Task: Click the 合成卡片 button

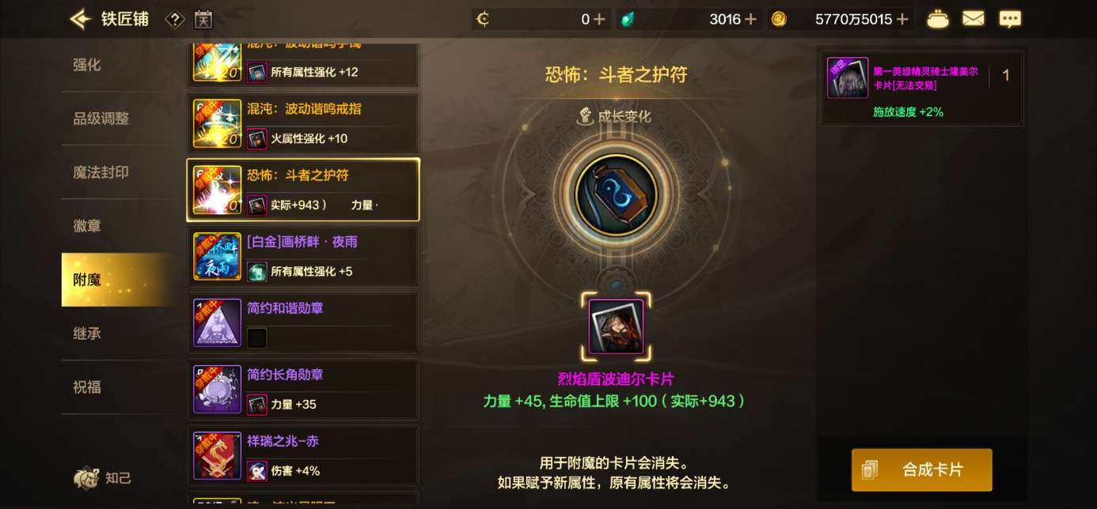Action: [922, 469]
